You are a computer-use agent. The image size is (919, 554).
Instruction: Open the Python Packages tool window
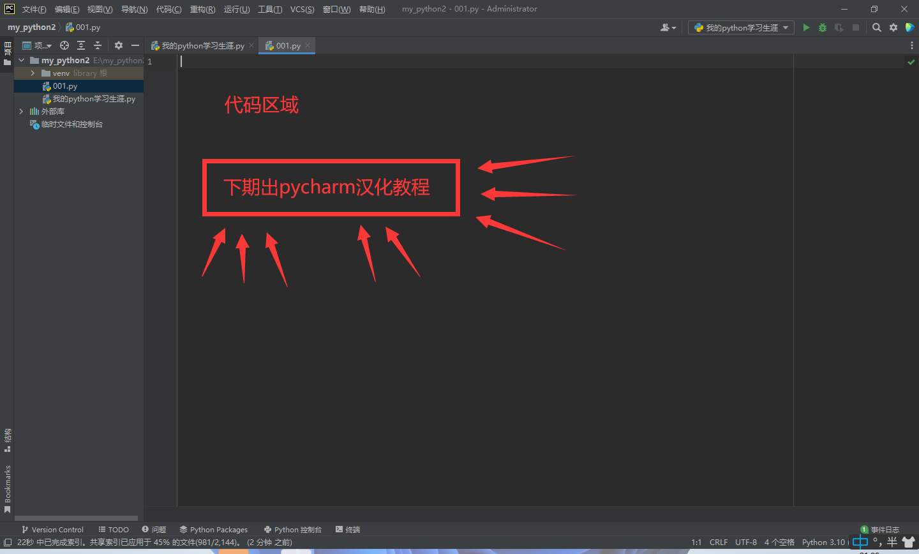(x=213, y=530)
